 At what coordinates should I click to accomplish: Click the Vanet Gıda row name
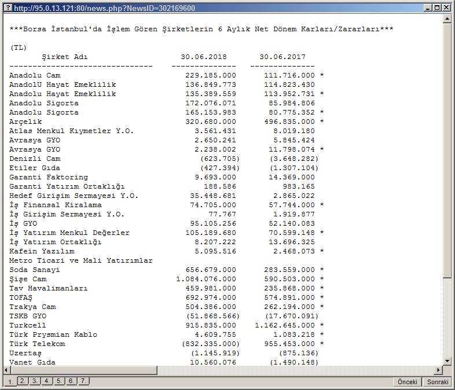point(32,362)
